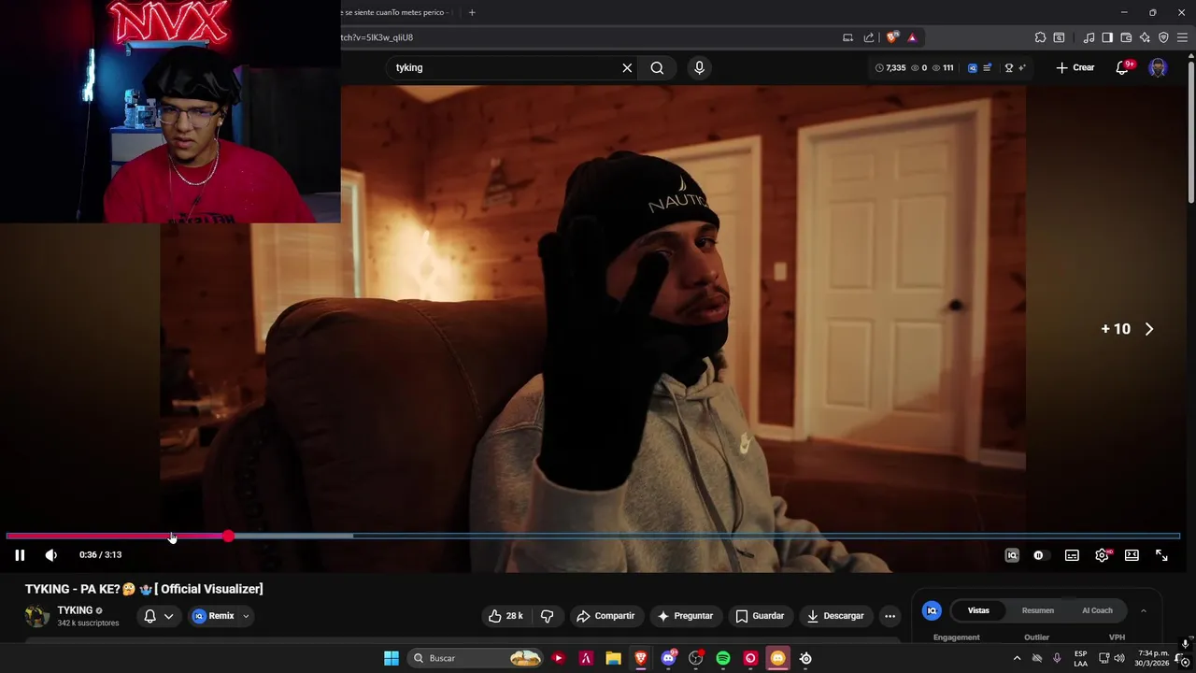Toggle subtitles in the video player
Image resolution: width=1196 pixels, height=673 pixels.
[x=1072, y=555]
